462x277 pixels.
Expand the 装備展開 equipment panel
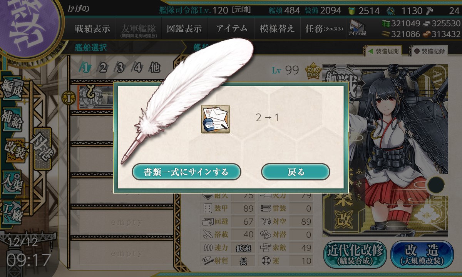[383, 51]
